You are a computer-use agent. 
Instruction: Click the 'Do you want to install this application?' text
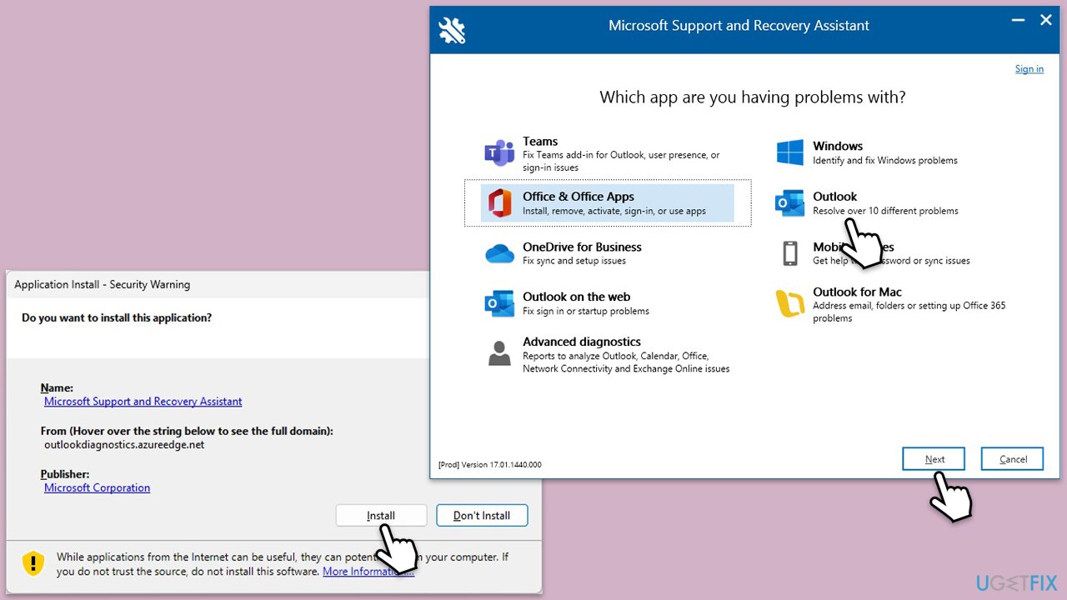click(x=117, y=318)
